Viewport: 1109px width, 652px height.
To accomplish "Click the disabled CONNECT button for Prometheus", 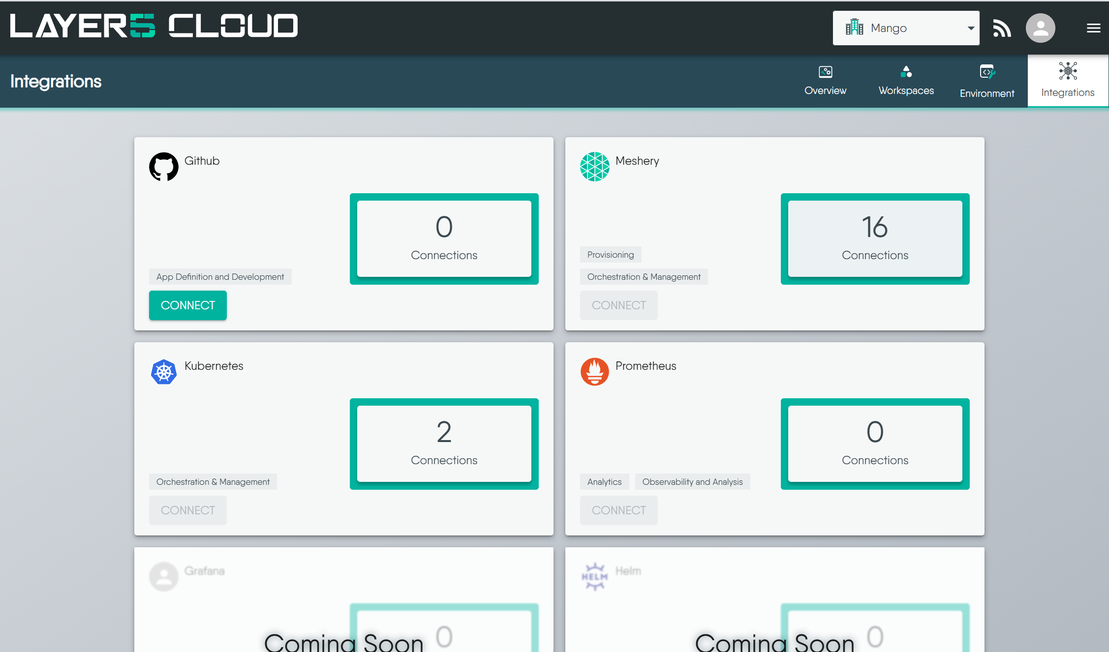I will (618, 510).
